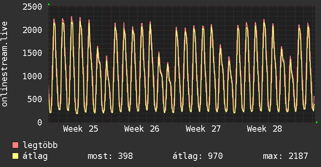Click the most: 398 statistic
This screenshot has height=167, width=321.
pyautogui.click(x=110, y=156)
